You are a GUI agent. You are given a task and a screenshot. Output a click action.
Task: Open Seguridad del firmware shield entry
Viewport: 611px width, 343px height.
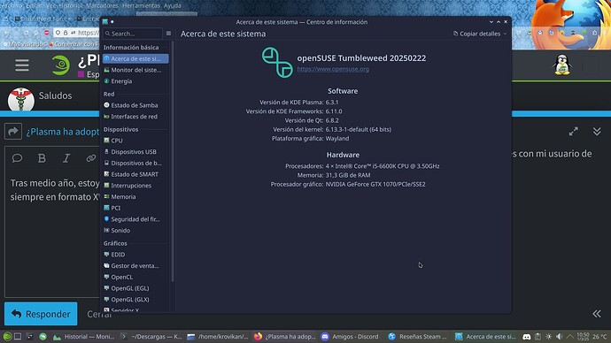[135, 219]
